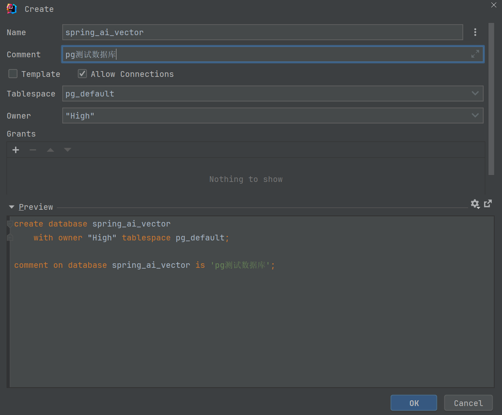
Task: Click the Tablespace label
Action: [x=31, y=94]
